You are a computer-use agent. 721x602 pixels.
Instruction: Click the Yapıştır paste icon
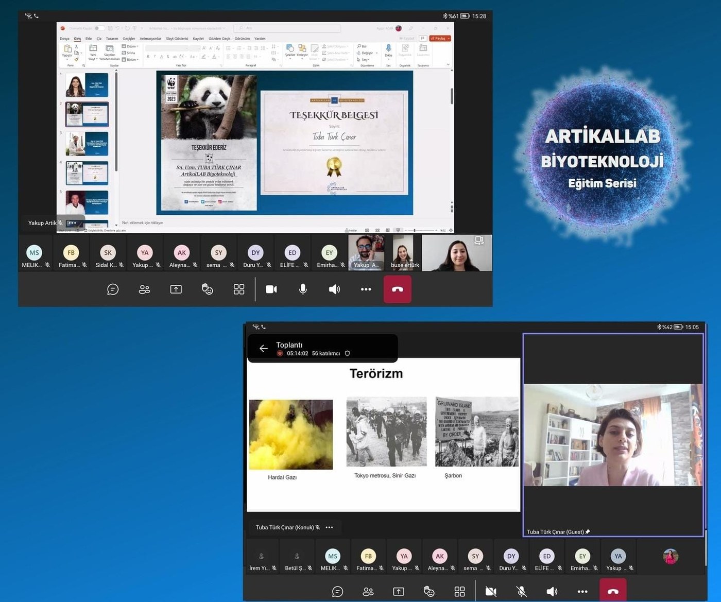click(x=67, y=51)
